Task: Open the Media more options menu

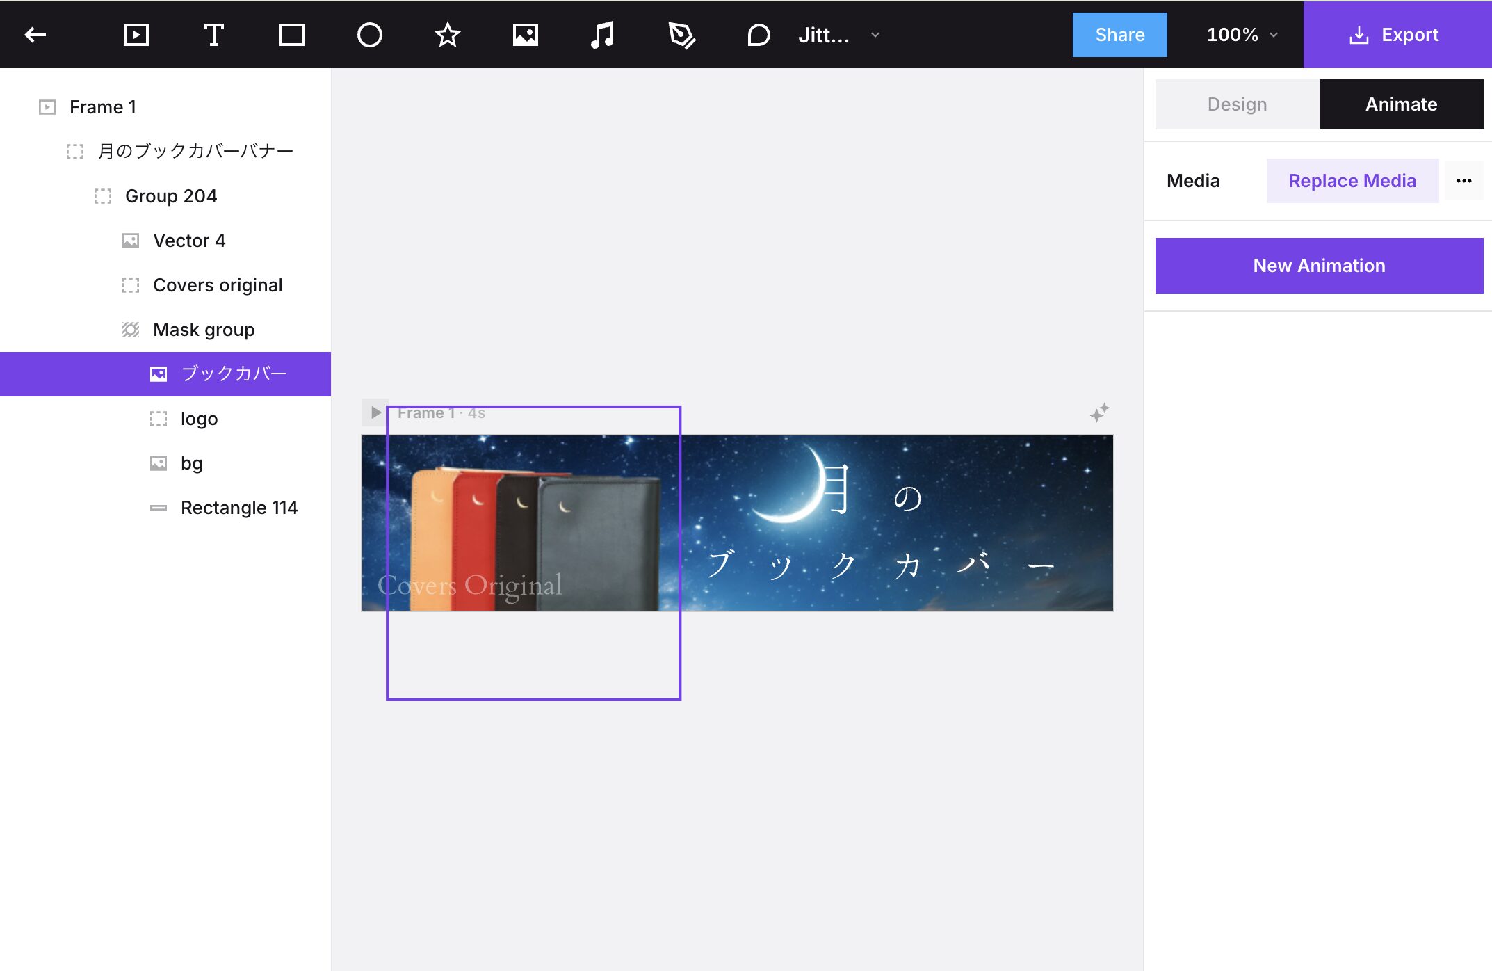Action: 1463,181
